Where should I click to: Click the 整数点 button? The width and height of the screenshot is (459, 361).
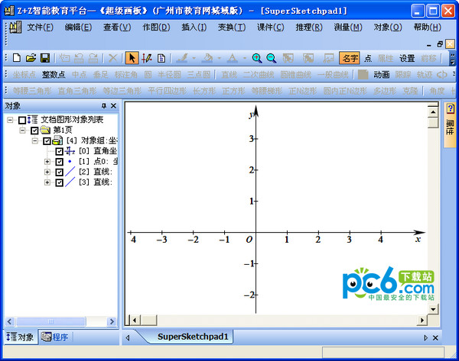click(x=54, y=75)
